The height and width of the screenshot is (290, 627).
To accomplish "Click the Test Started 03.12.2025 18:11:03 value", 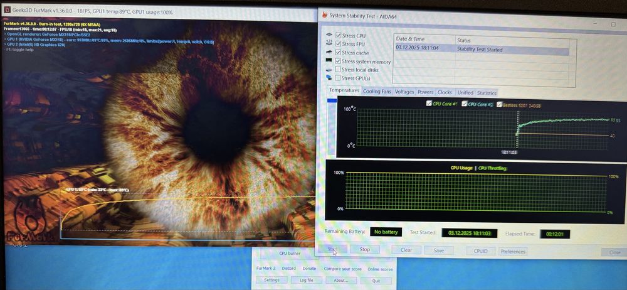I will pyautogui.click(x=470, y=233).
